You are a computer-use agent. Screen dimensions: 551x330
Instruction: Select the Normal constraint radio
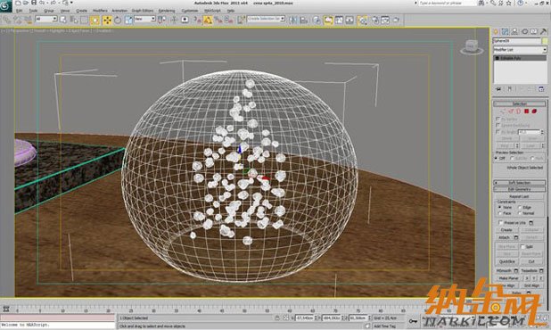(x=520, y=213)
